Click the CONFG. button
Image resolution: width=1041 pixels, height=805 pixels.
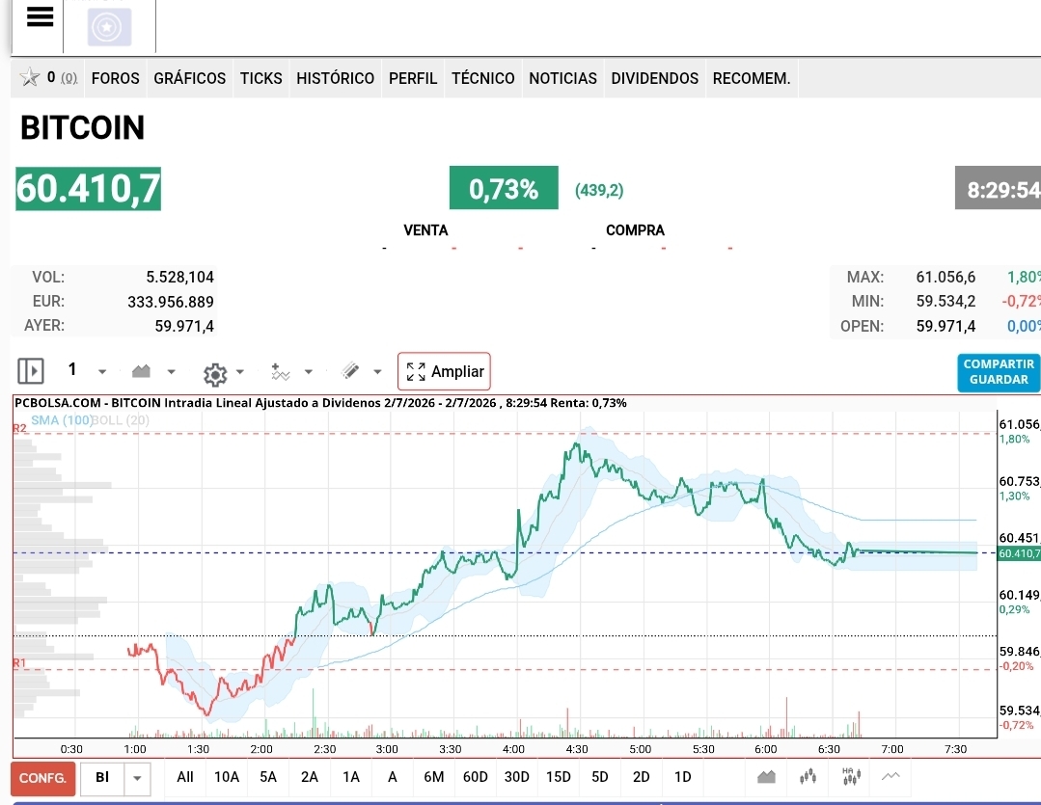click(42, 778)
